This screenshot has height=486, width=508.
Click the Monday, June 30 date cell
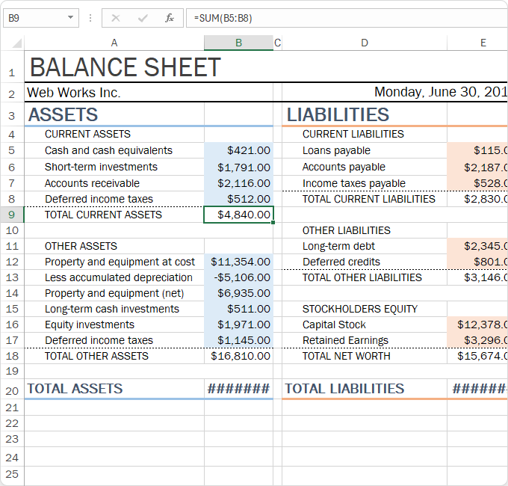(x=441, y=92)
